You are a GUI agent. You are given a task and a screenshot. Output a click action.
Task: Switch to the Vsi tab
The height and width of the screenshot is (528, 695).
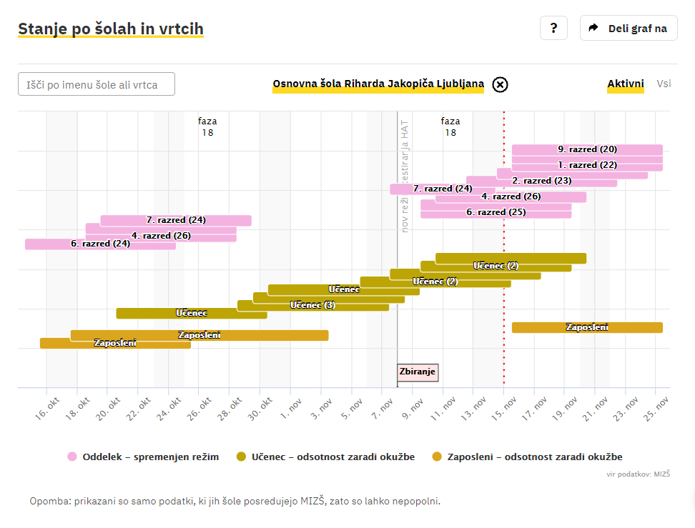(664, 84)
